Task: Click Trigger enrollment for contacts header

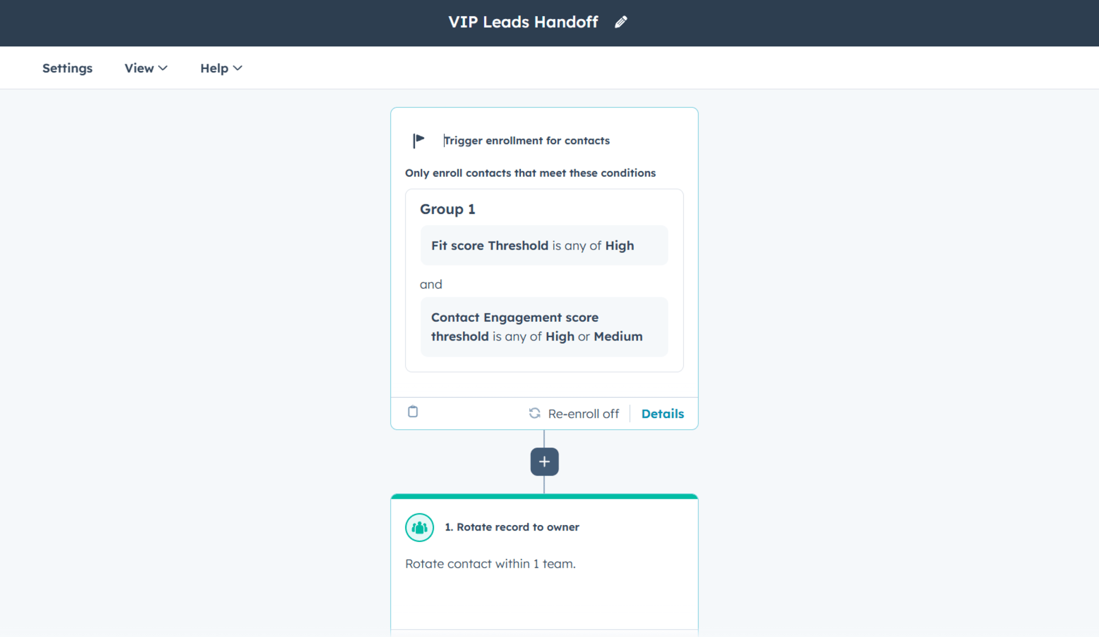Action: coord(526,141)
